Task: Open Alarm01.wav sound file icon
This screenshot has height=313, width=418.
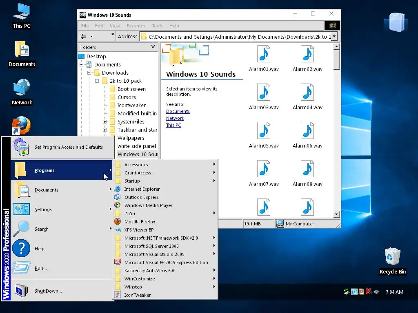Action: click(263, 54)
